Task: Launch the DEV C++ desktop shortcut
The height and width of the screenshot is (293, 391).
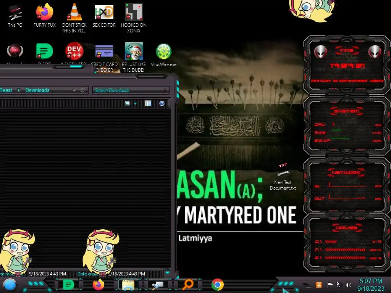Action: click(x=74, y=53)
